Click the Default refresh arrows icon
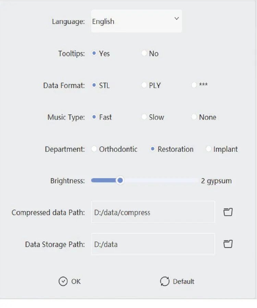This screenshot has height=308, width=257. (x=165, y=281)
